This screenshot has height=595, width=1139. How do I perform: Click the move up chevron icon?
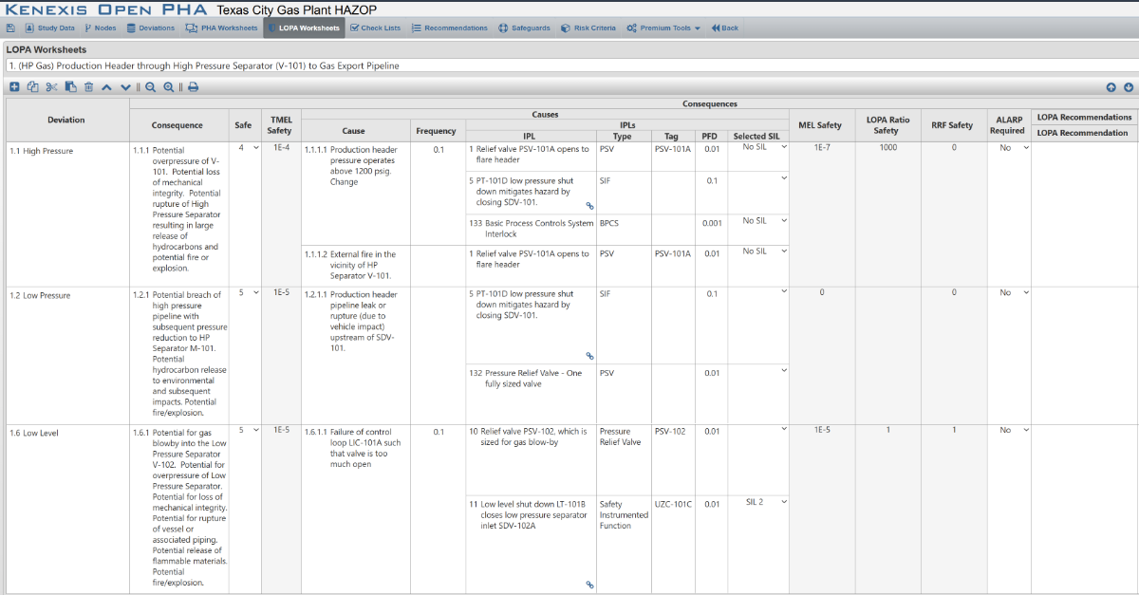(106, 87)
